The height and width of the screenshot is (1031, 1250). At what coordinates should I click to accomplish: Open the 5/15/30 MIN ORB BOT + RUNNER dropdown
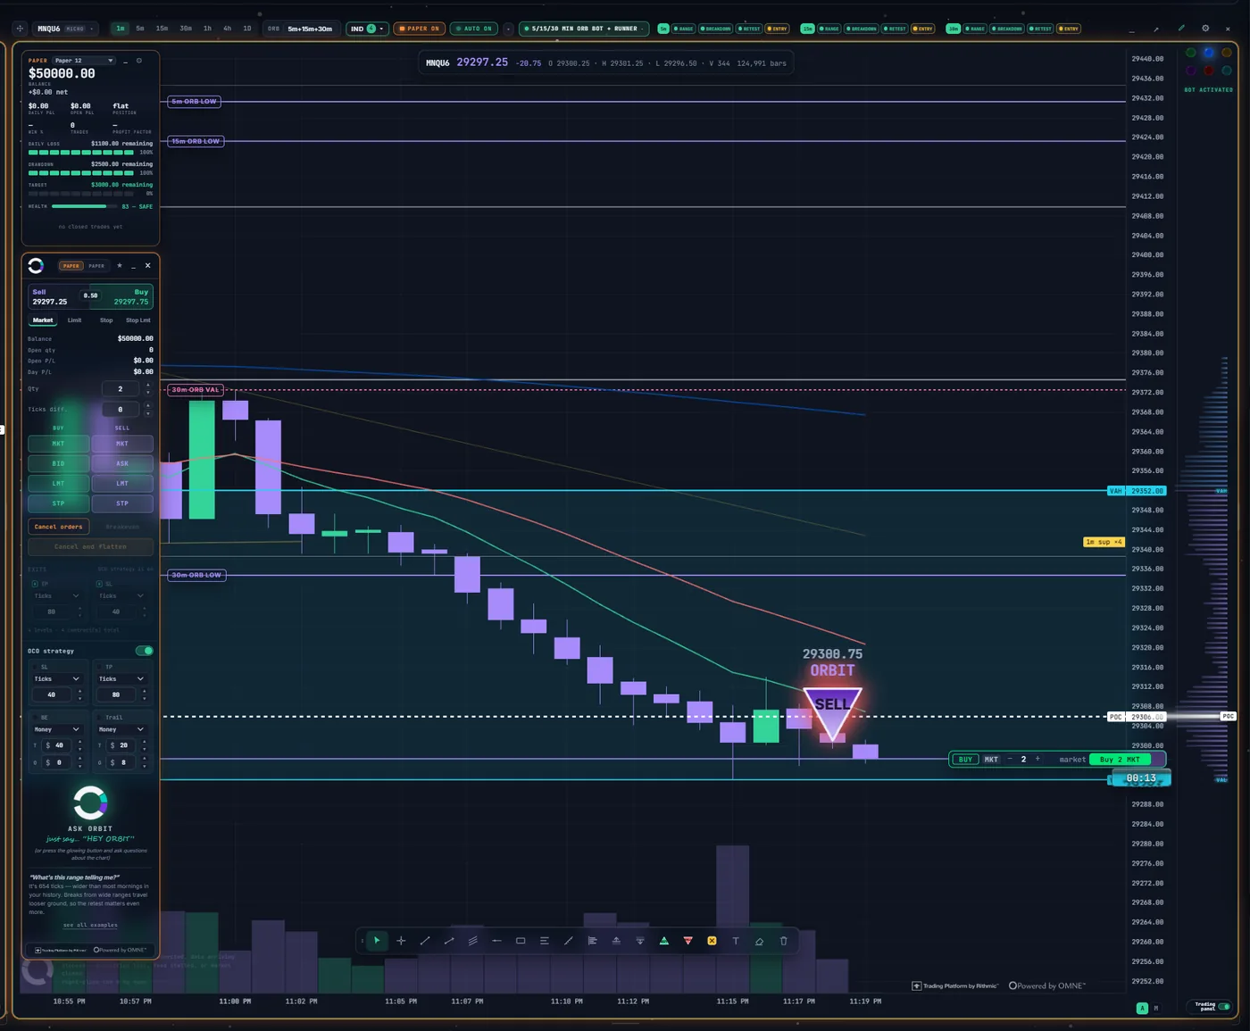point(584,29)
